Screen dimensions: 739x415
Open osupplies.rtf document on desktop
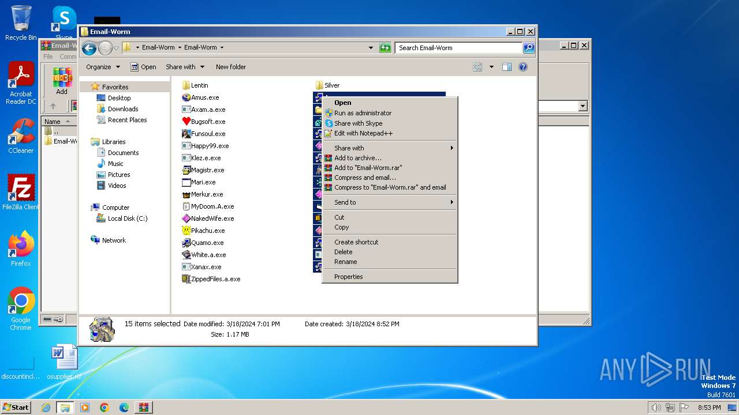pos(64,362)
